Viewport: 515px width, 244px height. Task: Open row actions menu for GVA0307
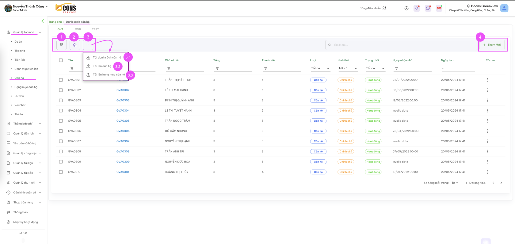point(487,141)
